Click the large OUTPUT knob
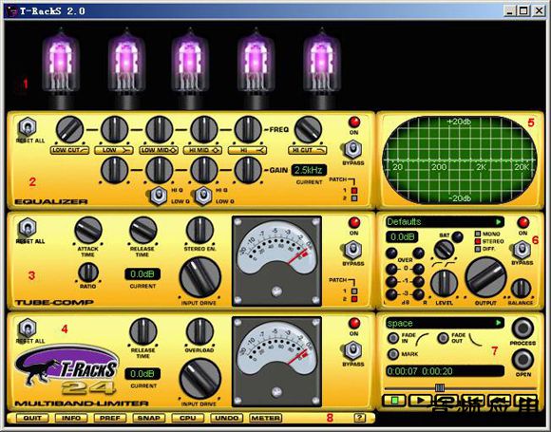 pos(486,277)
